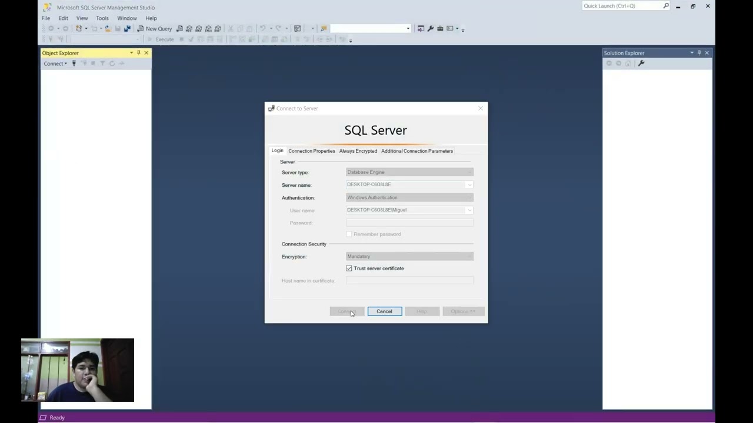Open the Tools menu
Image resolution: width=753 pixels, height=423 pixels.
coord(102,18)
